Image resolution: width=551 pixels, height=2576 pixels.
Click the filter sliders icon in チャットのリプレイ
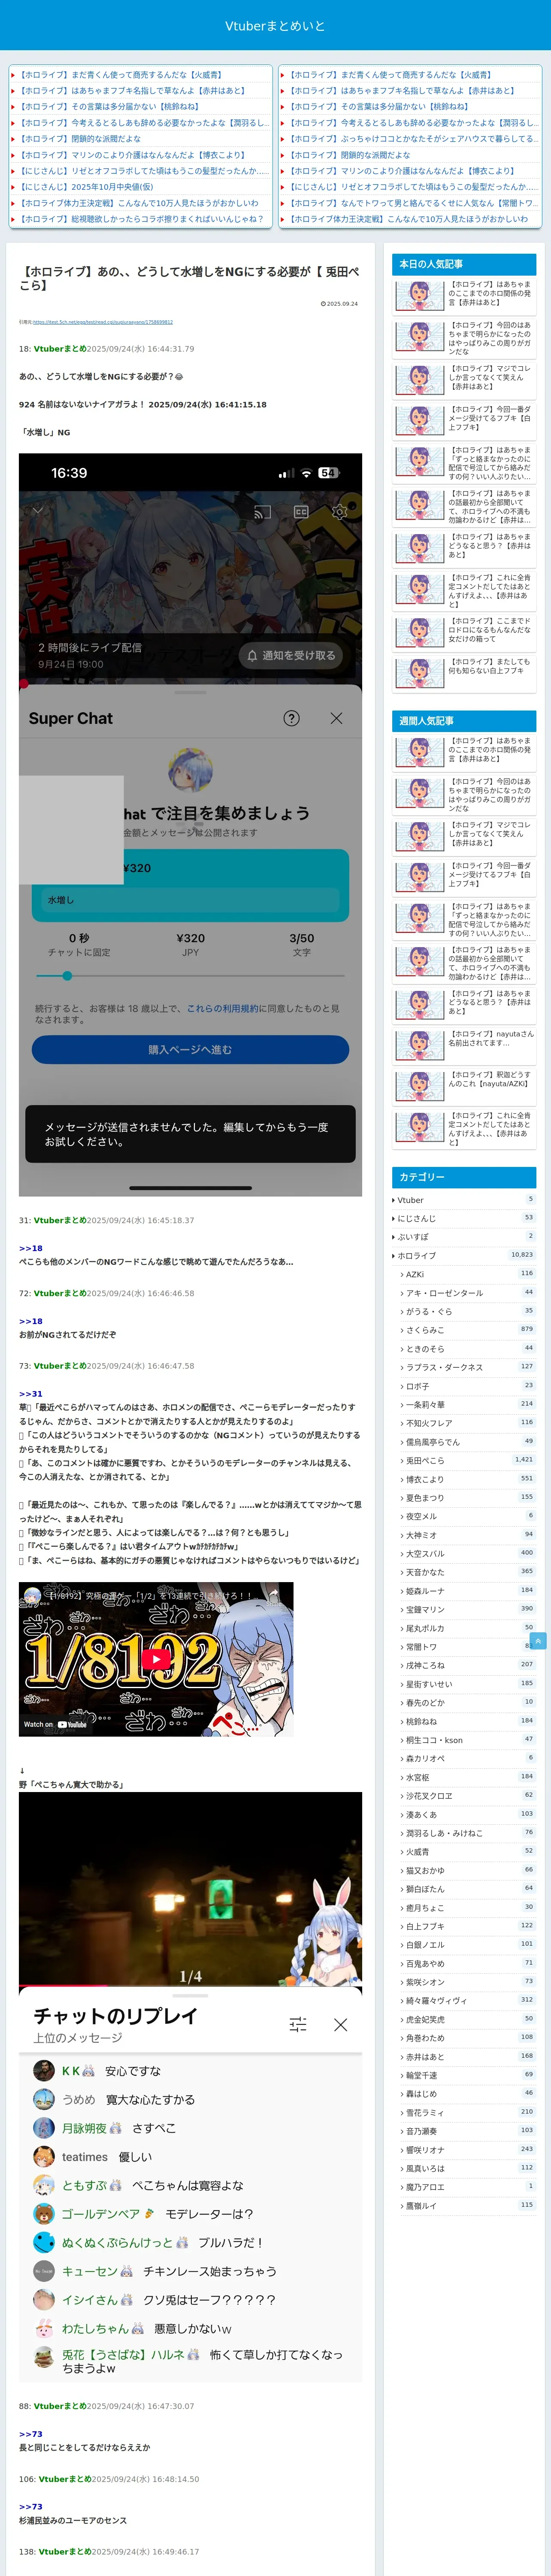(298, 2024)
